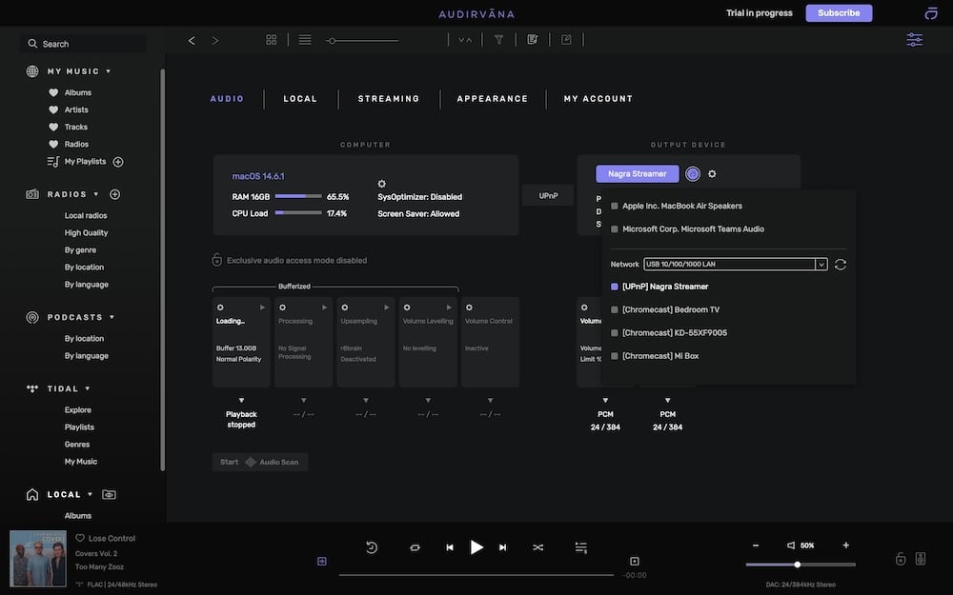This screenshot has width=953, height=595.
Task: Play the current track
Action: [476, 547]
